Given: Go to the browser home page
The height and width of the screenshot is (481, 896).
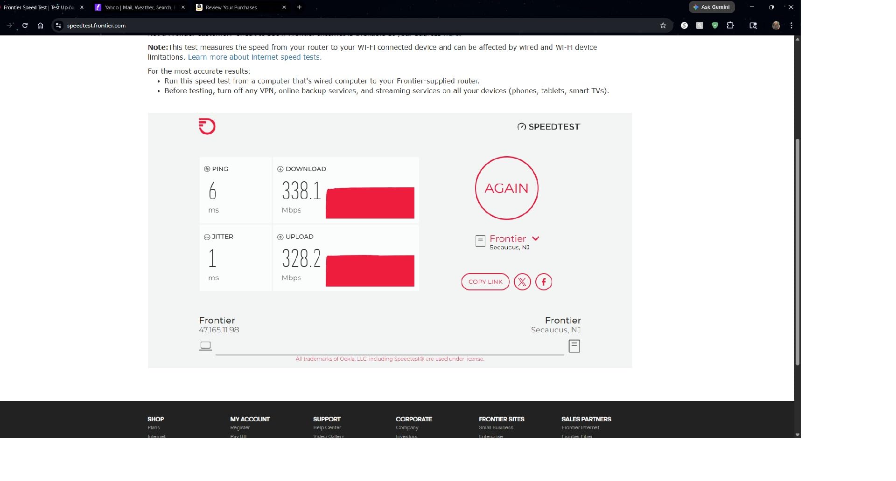Looking at the screenshot, I should point(41,26).
